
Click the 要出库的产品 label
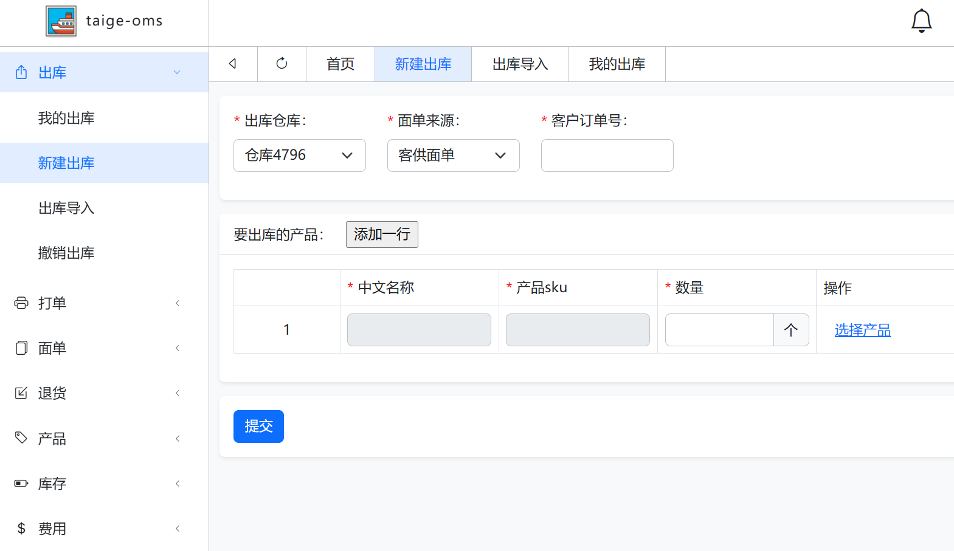point(278,234)
